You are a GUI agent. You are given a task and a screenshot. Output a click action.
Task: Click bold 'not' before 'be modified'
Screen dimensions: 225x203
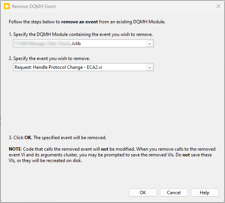click(x=104, y=149)
